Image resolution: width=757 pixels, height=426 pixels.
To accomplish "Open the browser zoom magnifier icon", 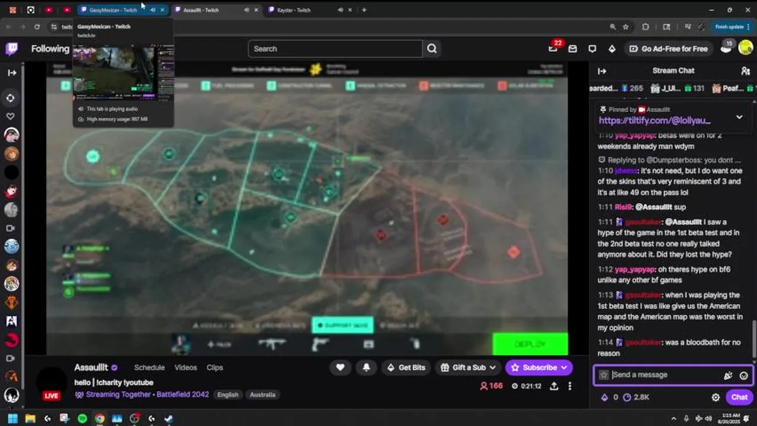I will coord(612,27).
